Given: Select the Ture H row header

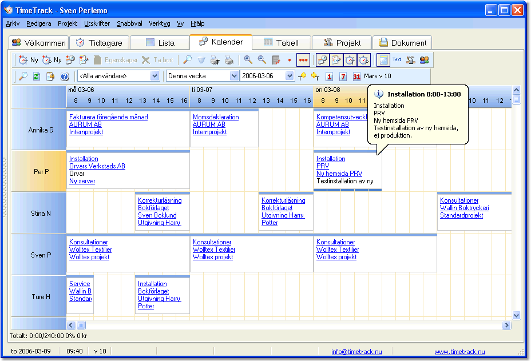Looking at the screenshot, I should [39, 296].
